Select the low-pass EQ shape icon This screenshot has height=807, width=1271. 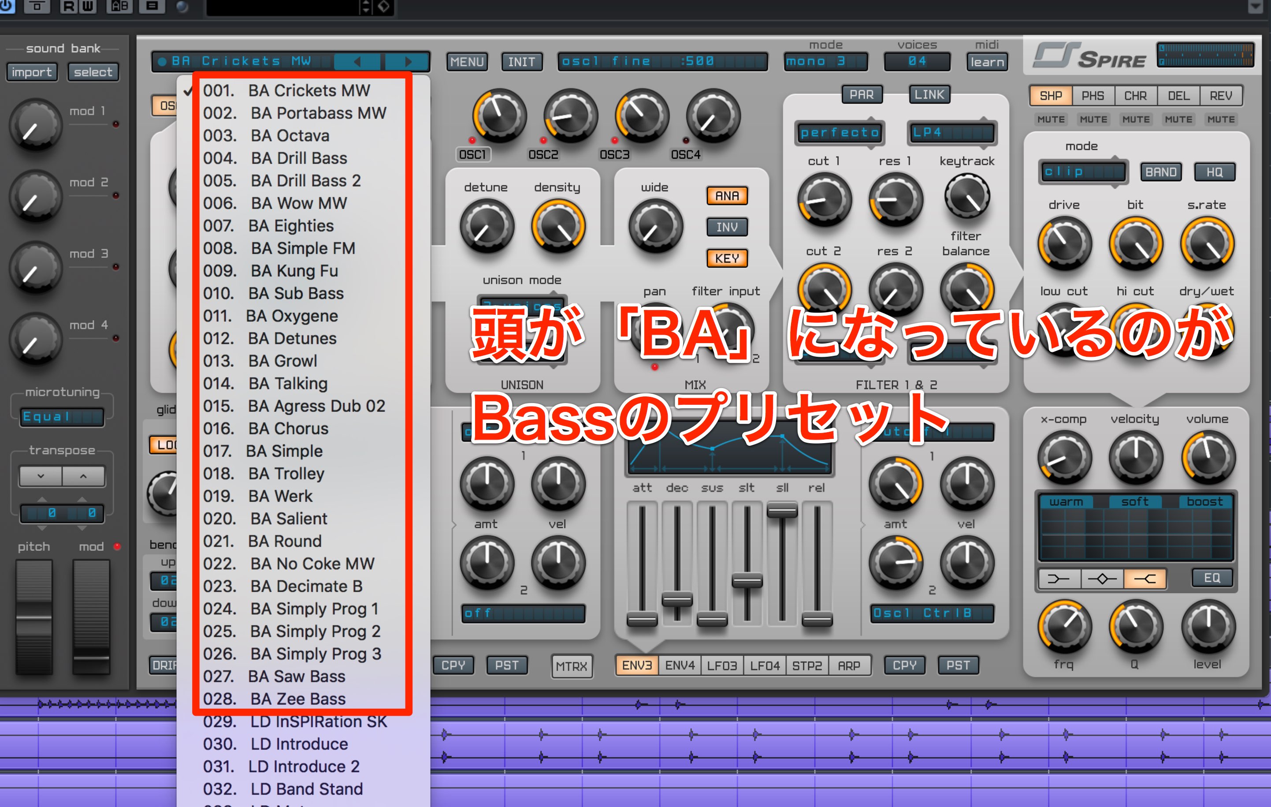1145,578
